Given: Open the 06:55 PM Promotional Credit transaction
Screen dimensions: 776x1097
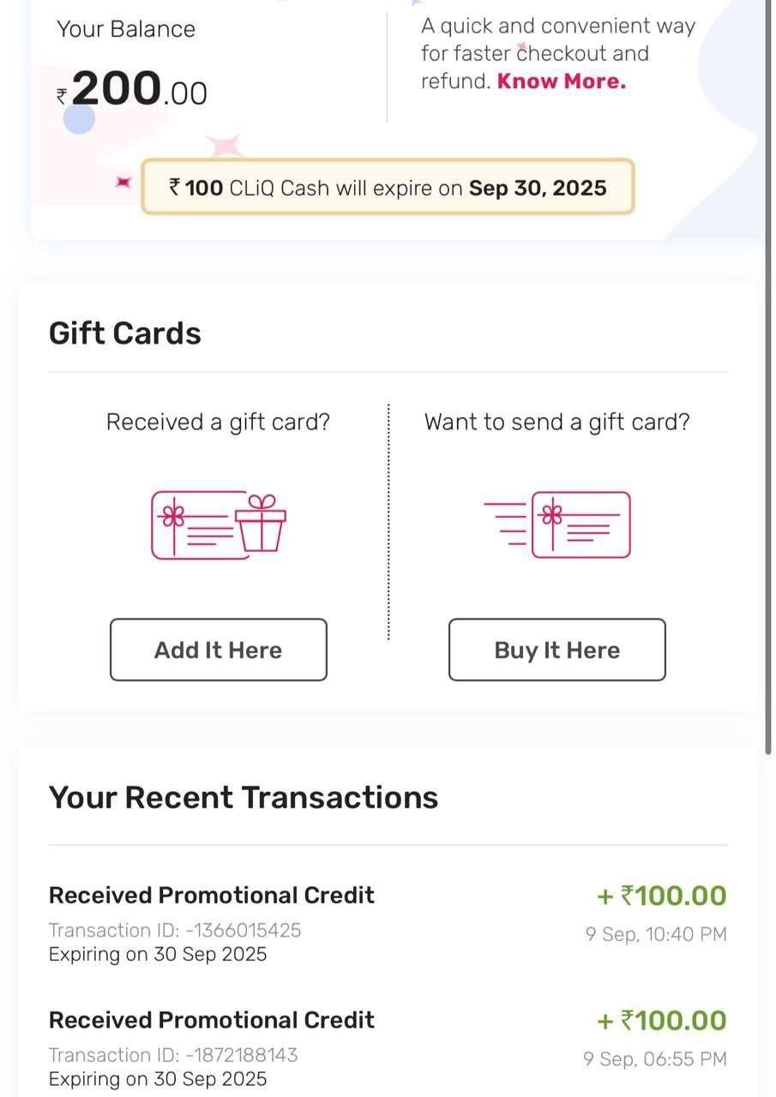Looking at the screenshot, I should [388, 1049].
